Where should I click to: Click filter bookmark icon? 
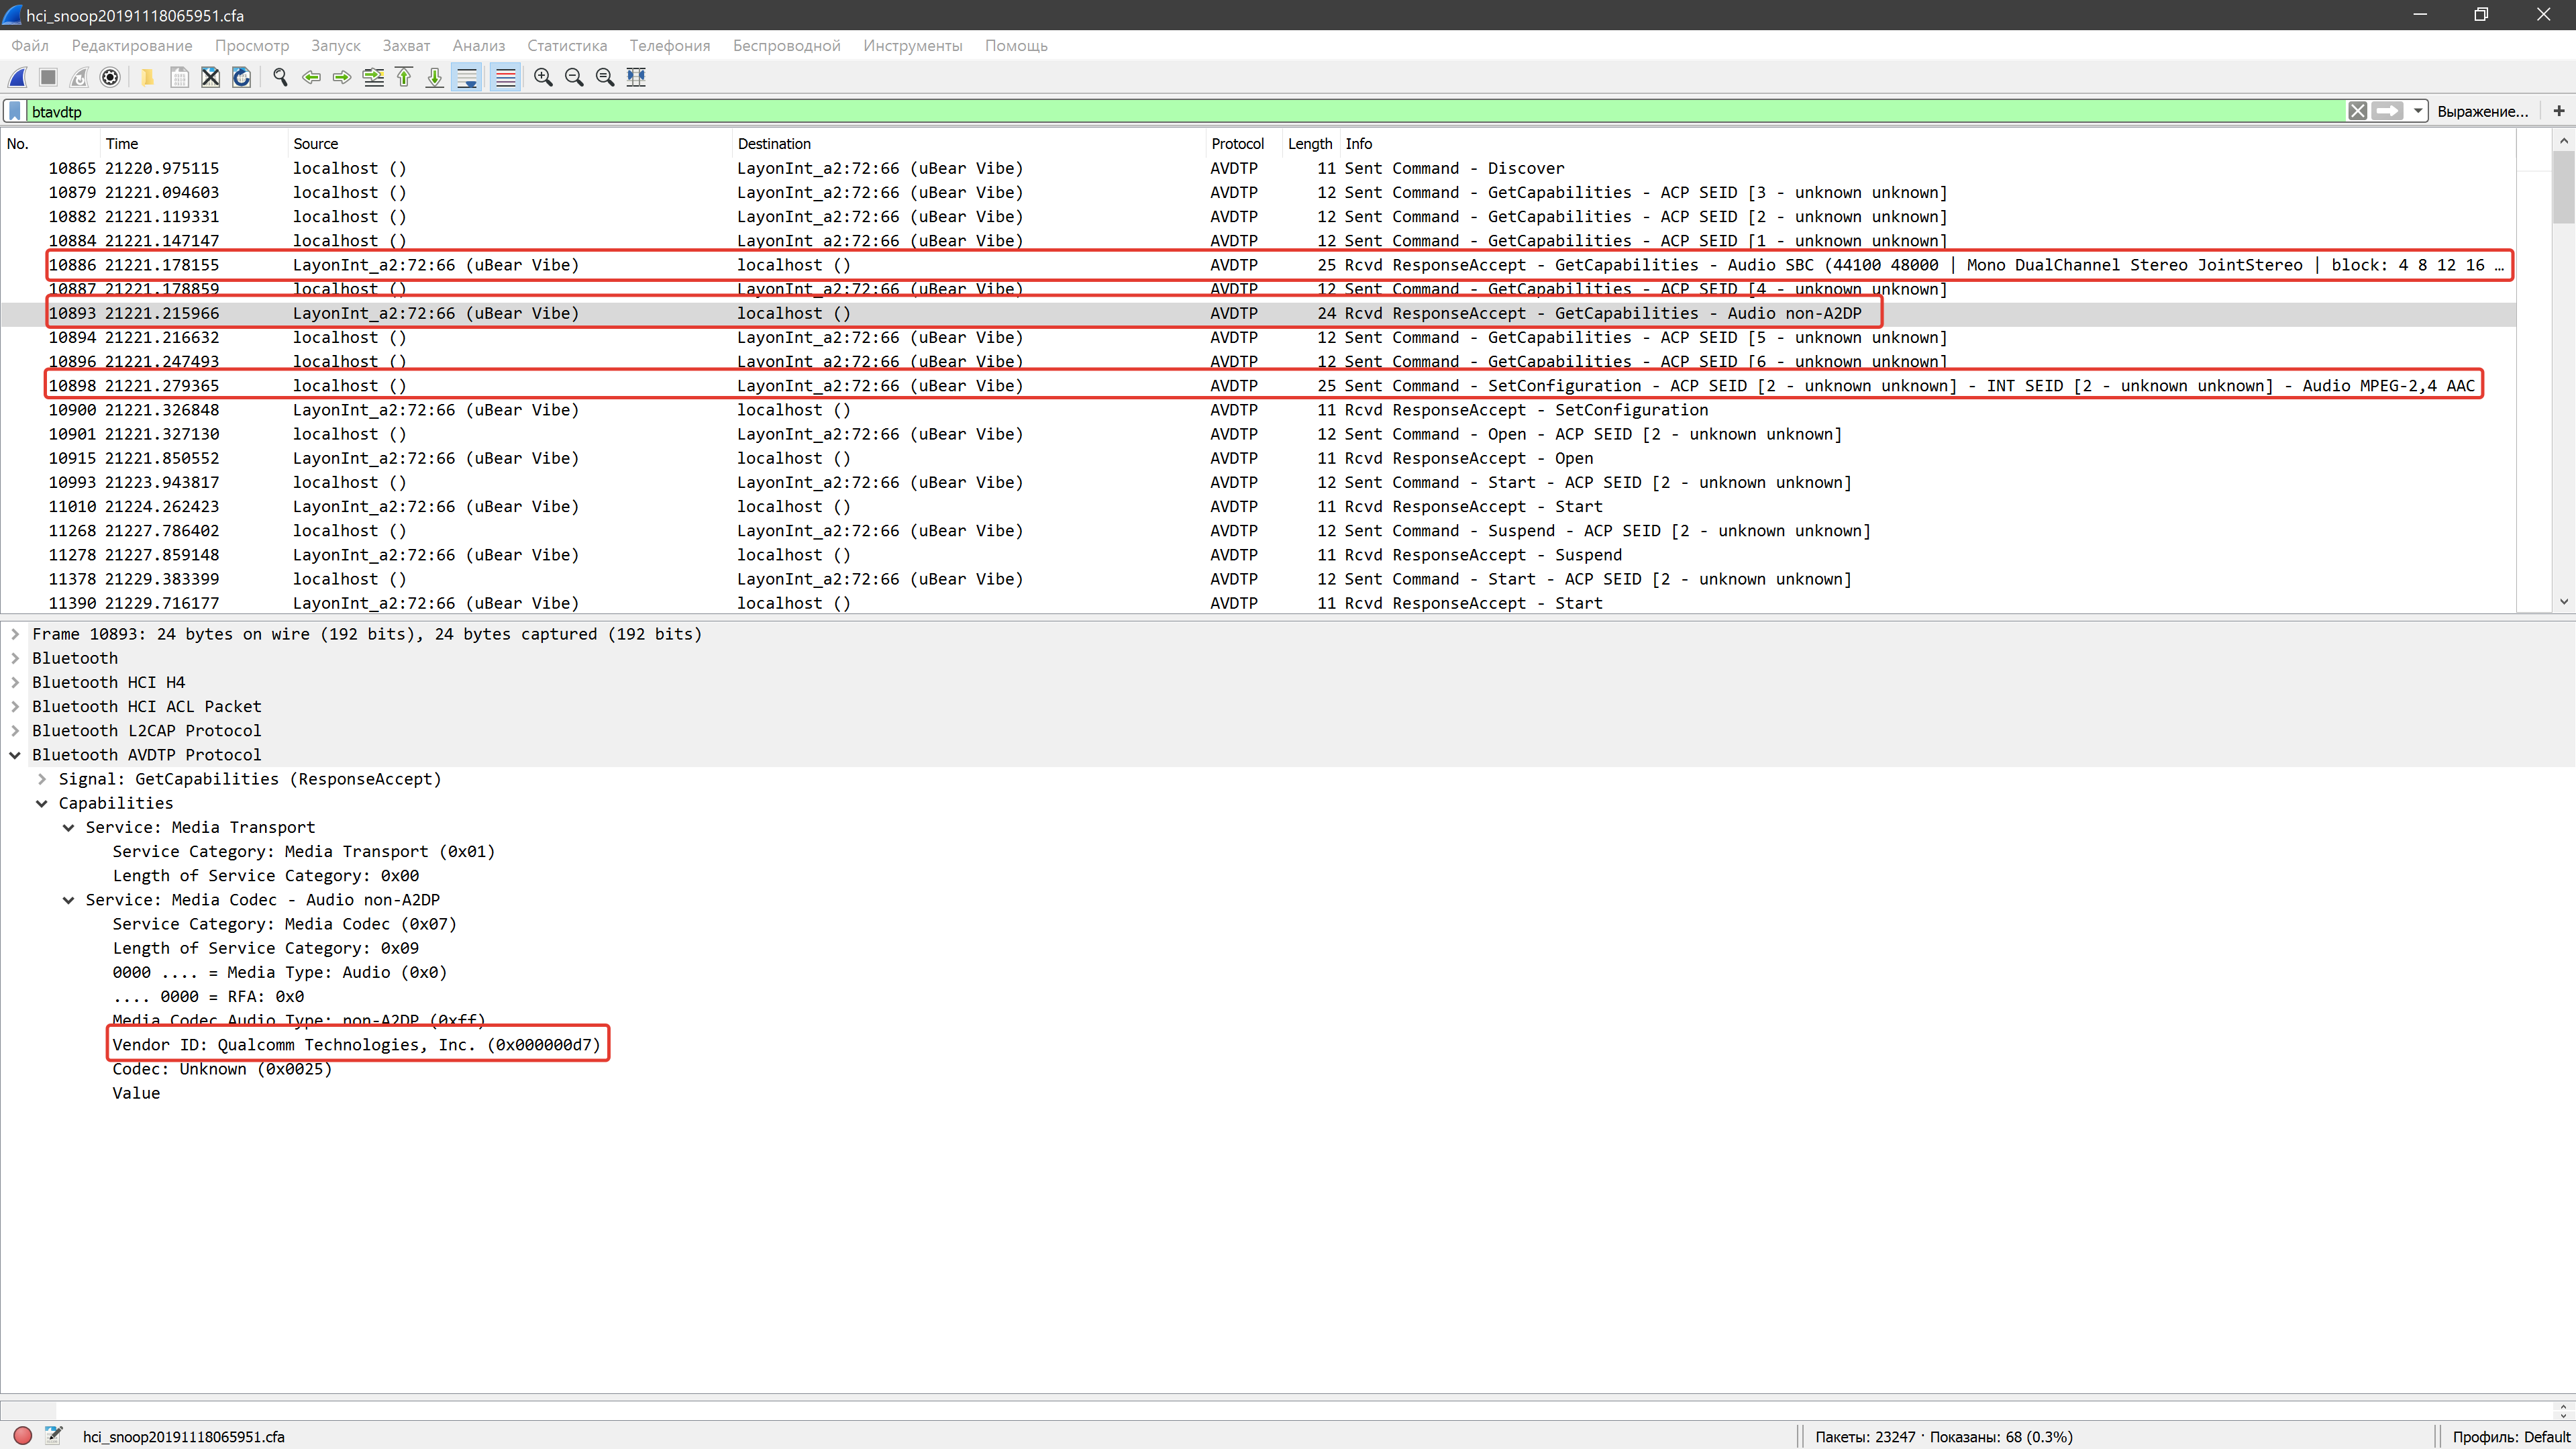click(15, 111)
